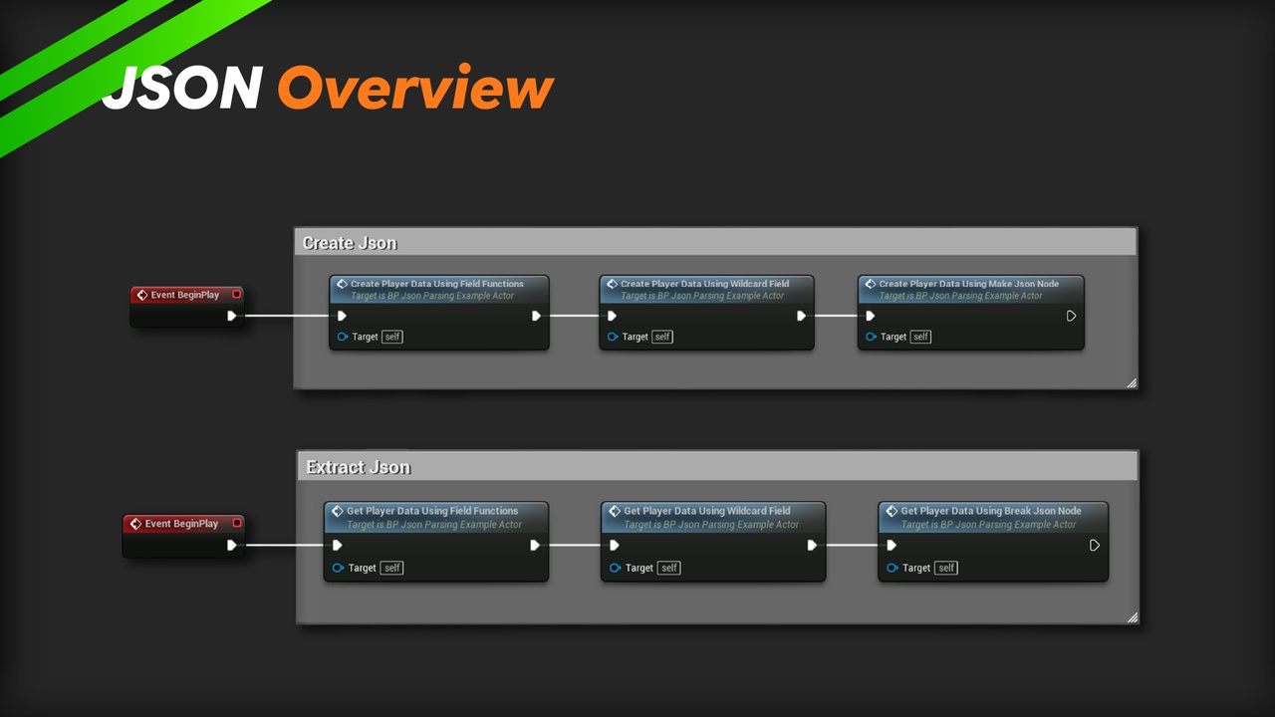This screenshot has height=717, width=1275.
Task: Click the exec output pin of the lower Event BeginPlay
Action: coord(231,545)
